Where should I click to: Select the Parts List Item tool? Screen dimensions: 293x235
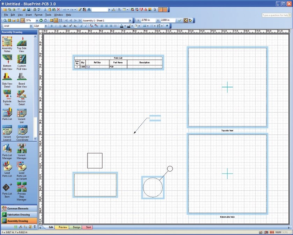(x=7, y=190)
